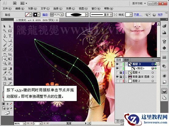
Task: Toggle lock box for 图层 2
Action: pyautogui.click(x=121, y=81)
